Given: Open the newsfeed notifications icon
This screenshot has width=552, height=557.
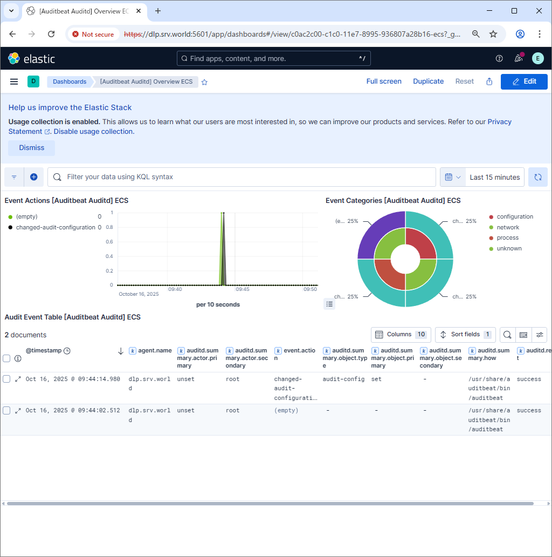Looking at the screenshot, I should tap(519, 58).
